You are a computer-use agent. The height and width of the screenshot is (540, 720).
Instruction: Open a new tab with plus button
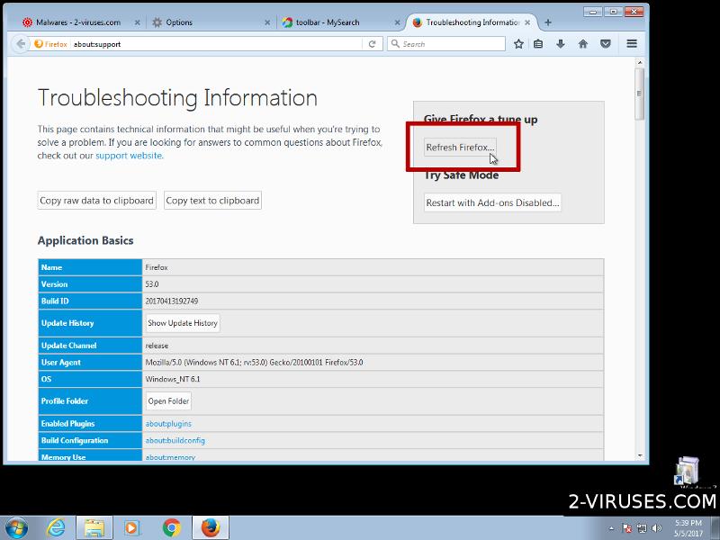548,22
